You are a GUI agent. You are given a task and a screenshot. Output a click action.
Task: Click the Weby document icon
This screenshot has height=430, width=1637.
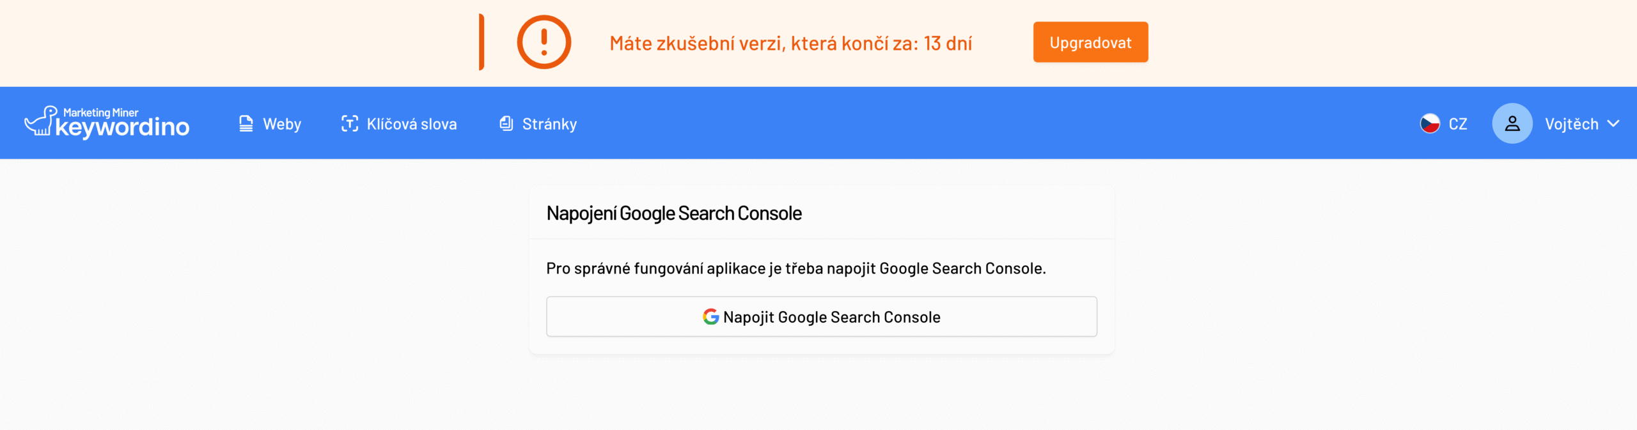(246, 123)
